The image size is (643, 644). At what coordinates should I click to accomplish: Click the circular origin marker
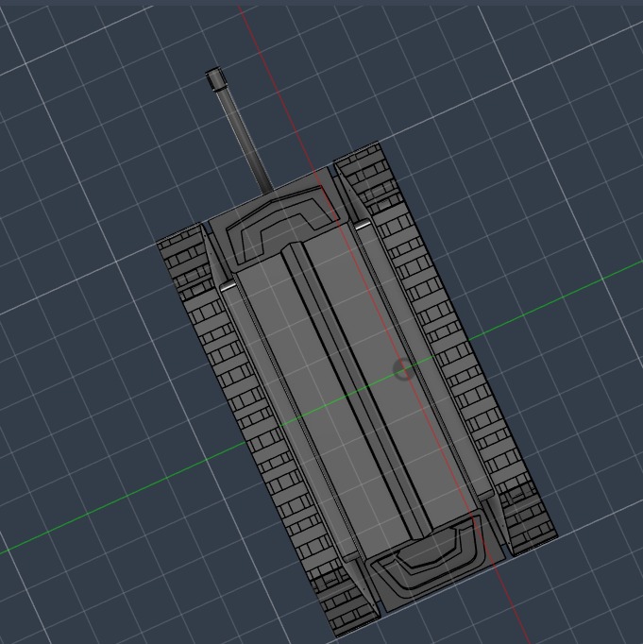pyautogui.click(x=404, y=369)
